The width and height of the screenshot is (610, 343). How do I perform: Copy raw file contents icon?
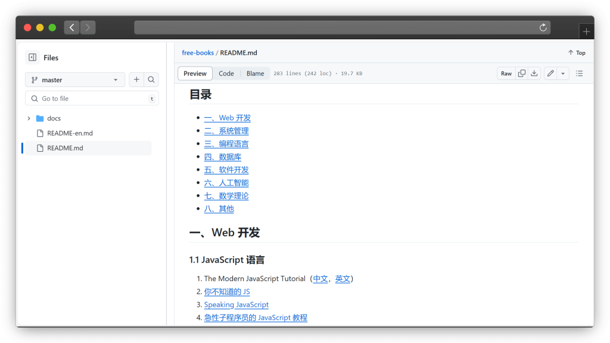click(x=522, y=73)
